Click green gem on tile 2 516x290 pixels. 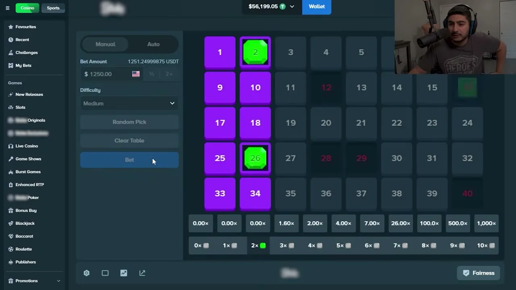[x=255, y=52]
